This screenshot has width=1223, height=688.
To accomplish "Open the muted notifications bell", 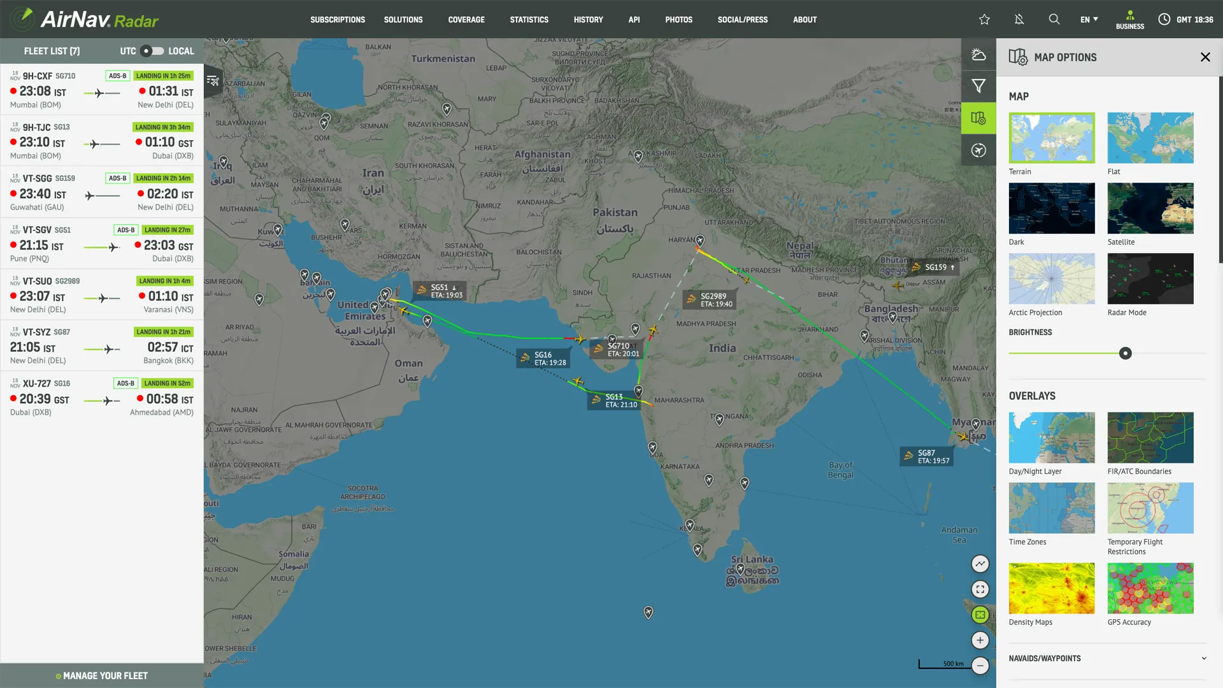I will [x=1019, y=19].
